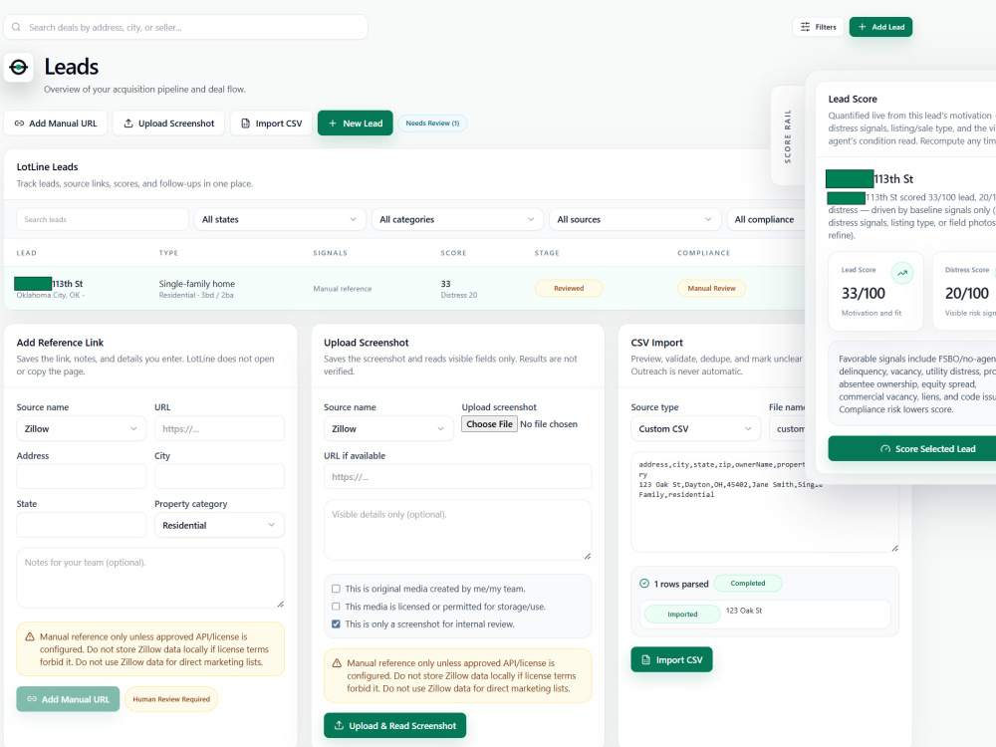The width and height of the screenshot is (996, 747).
Task: Click the Human Review Required badge
Action: pos(171,699)
